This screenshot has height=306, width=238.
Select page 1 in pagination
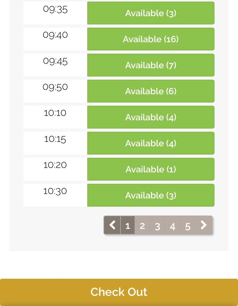(x=128, y=225)
